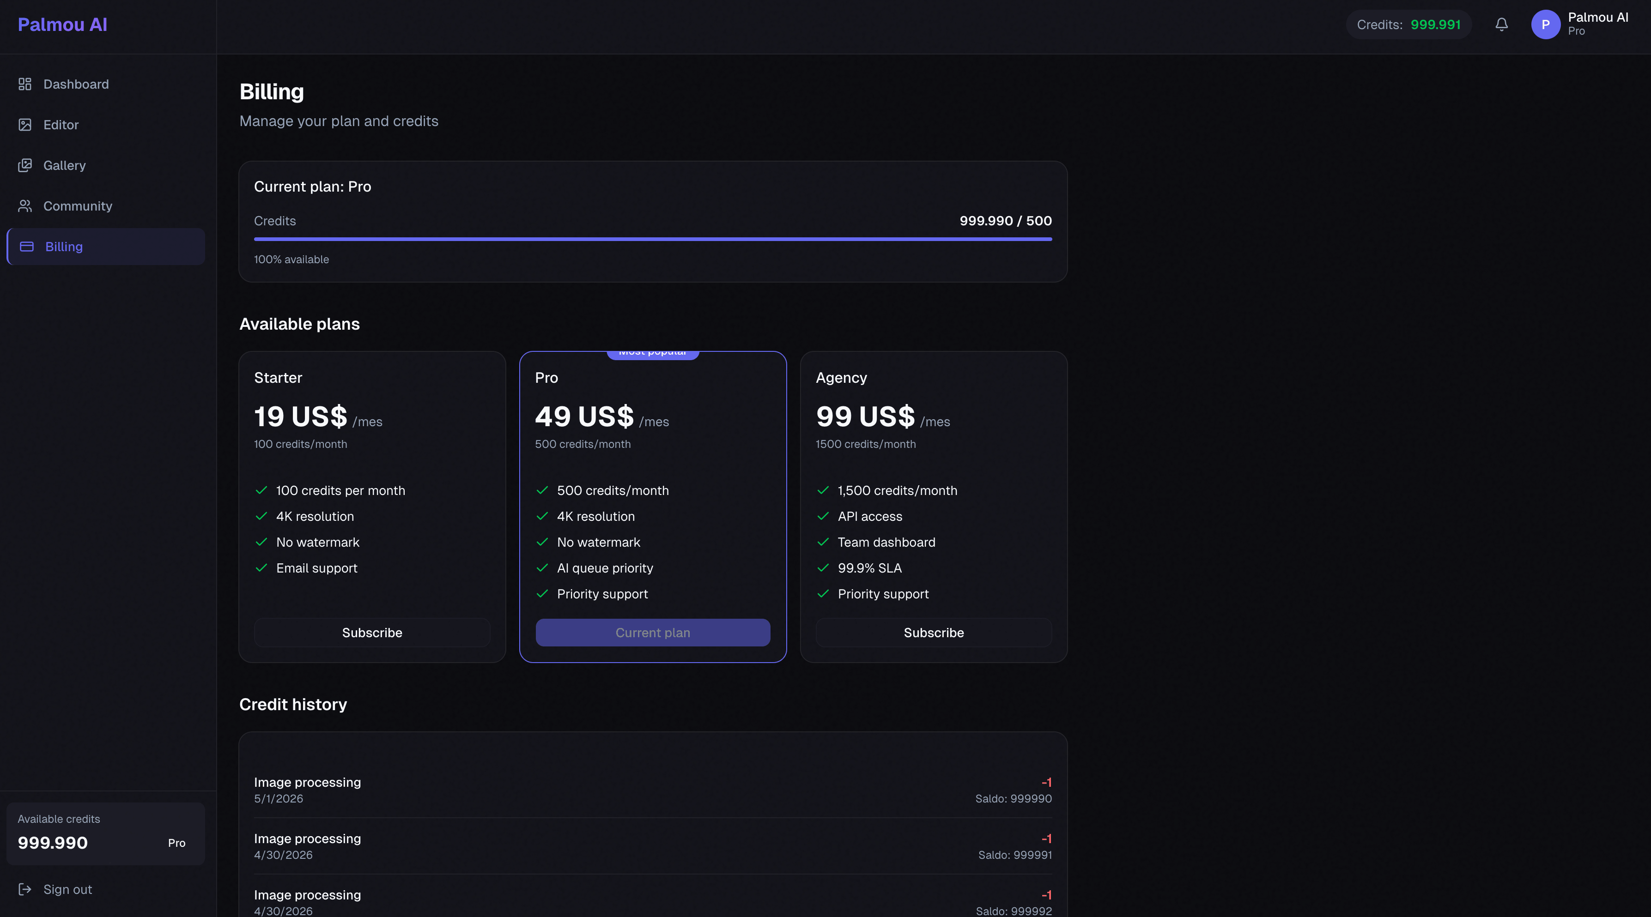The image size is (1651, 917).
Task: Open notifications with the bell icon
Action: (x=1502, y=24)
